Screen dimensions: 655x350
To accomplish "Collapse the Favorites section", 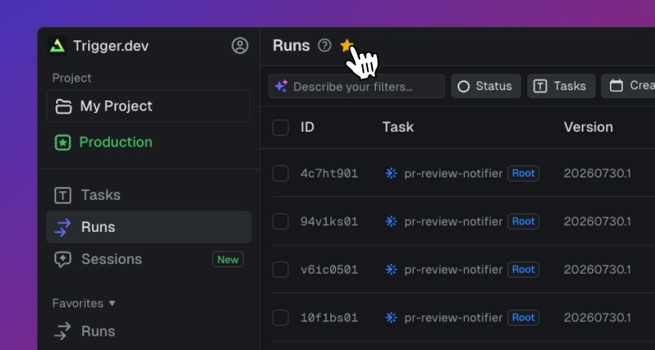I will click(83, 303).
